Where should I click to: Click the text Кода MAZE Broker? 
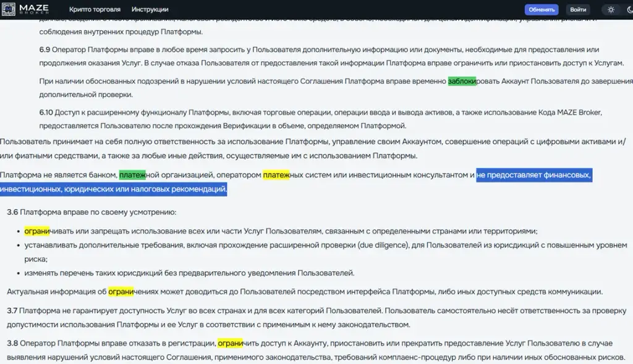(570, 112)
